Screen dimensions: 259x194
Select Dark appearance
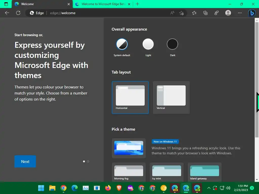click(x=172, y=44)
